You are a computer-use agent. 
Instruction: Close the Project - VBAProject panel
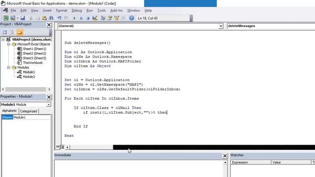coord(49,25)
